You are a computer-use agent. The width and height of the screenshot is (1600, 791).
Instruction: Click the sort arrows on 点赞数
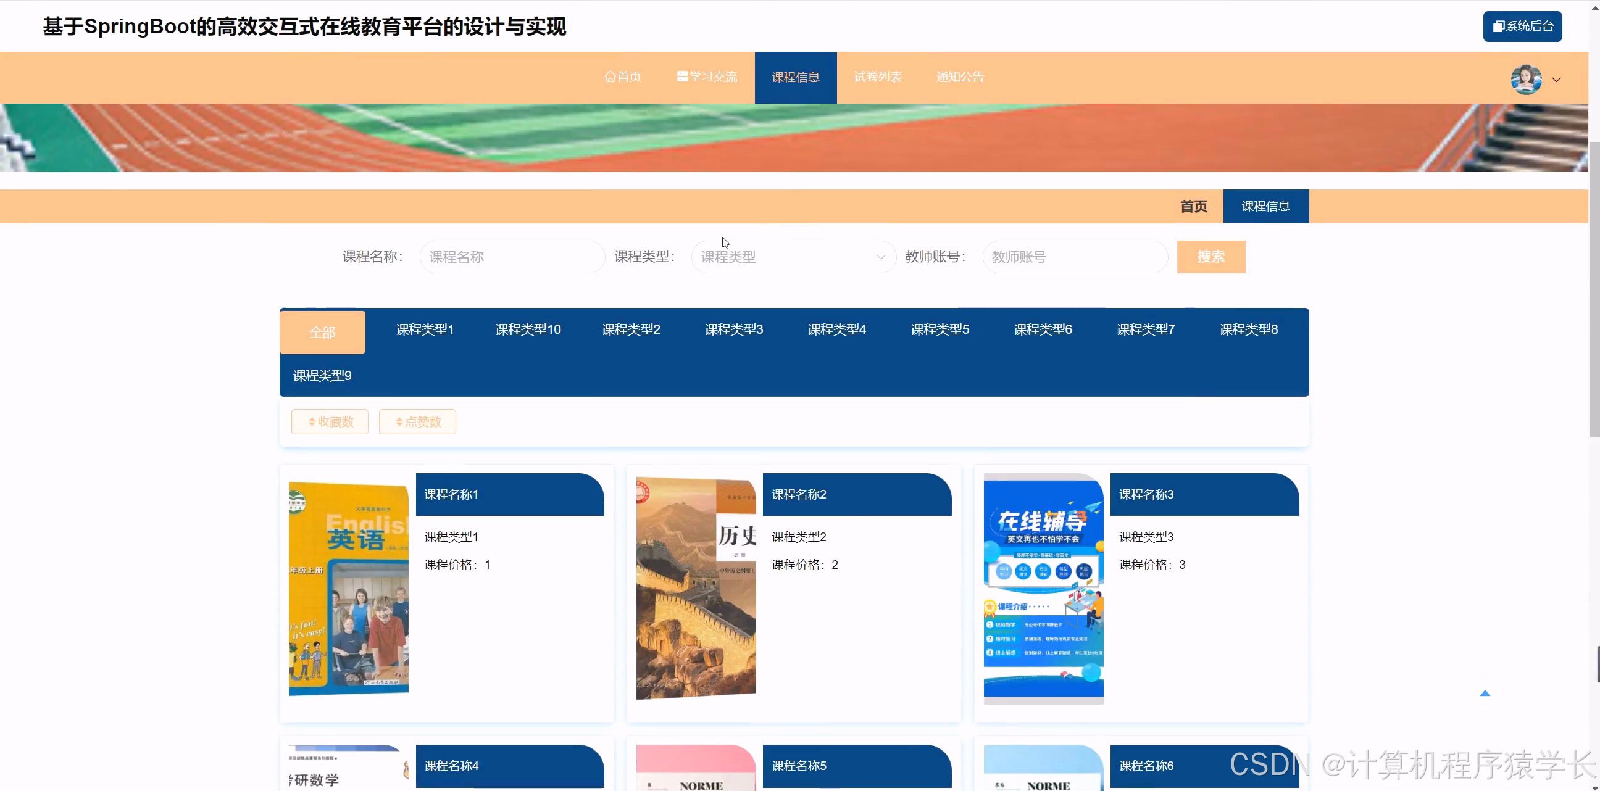coord(399,421)
